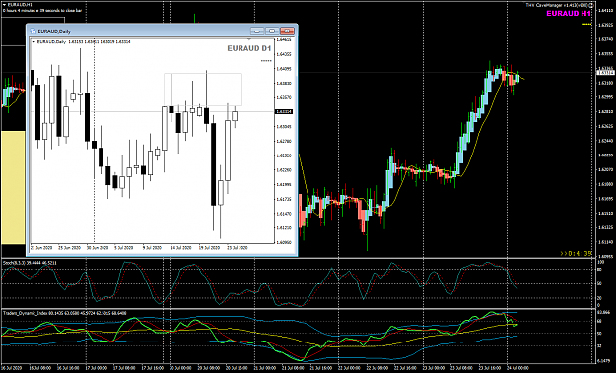Open the EURAUD,H1 chart dropdown arrow
Screen dimensions: 616x373
4,4
